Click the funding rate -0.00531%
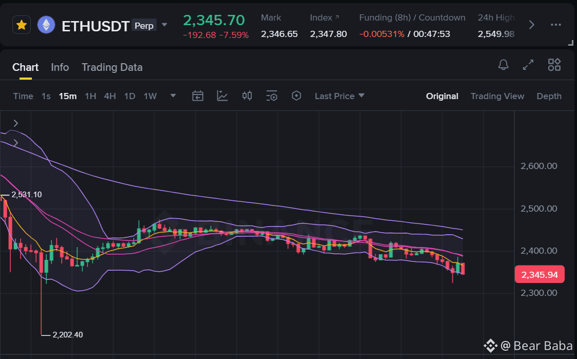This screenshot has width=577, height=359. click(x=382, y=34)
